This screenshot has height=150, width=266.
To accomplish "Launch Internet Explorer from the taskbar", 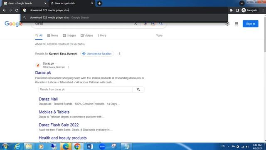I will tap(17, 146).
